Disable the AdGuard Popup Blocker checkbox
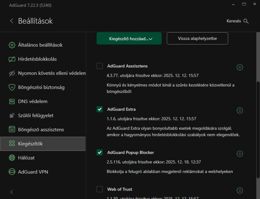Viewport: 260px width, 199px height. [x=100, y=153]
